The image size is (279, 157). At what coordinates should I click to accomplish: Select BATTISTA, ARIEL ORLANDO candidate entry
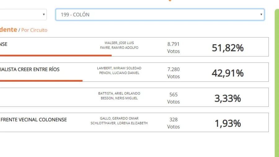coord(119,93)
